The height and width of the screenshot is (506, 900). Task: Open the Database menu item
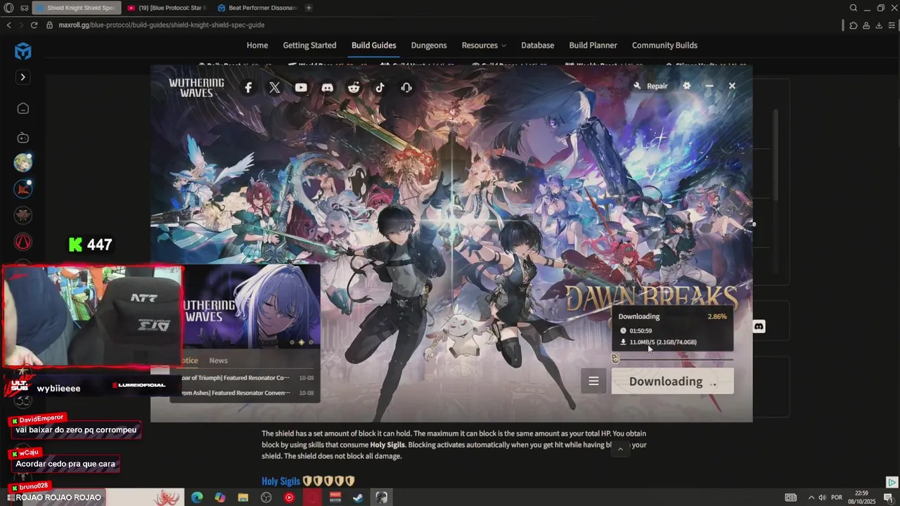pos(537,45)
